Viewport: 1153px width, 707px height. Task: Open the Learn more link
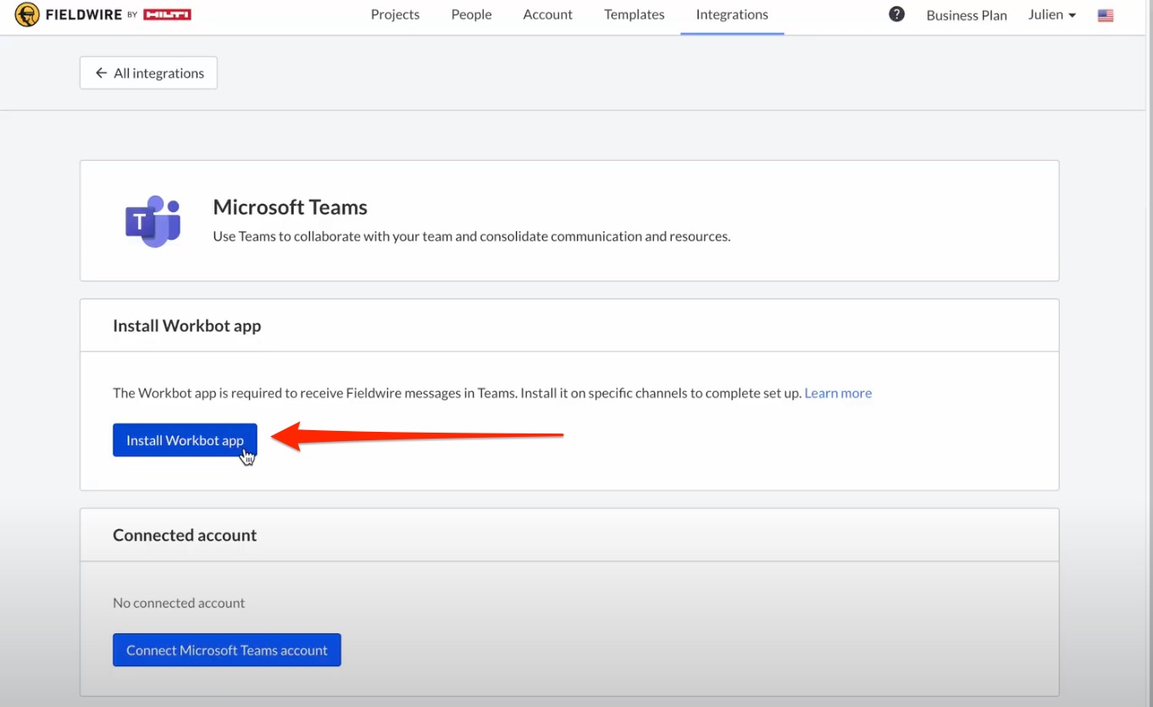(838, 393)
